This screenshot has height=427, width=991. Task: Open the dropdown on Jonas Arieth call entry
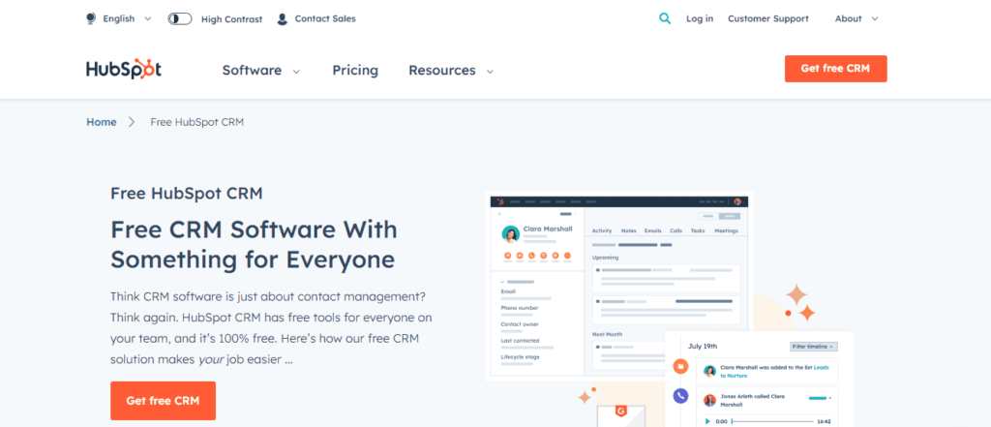click(829, 398)
